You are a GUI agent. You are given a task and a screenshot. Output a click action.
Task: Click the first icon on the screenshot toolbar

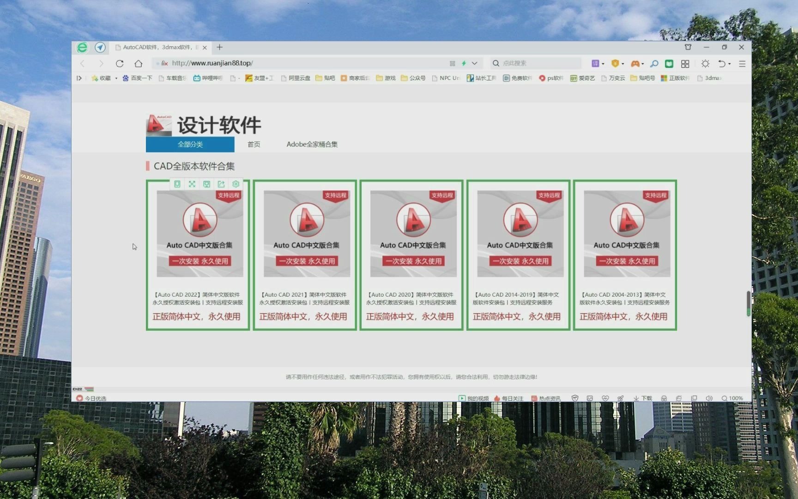pyautogui.click(x=177, y=184)
